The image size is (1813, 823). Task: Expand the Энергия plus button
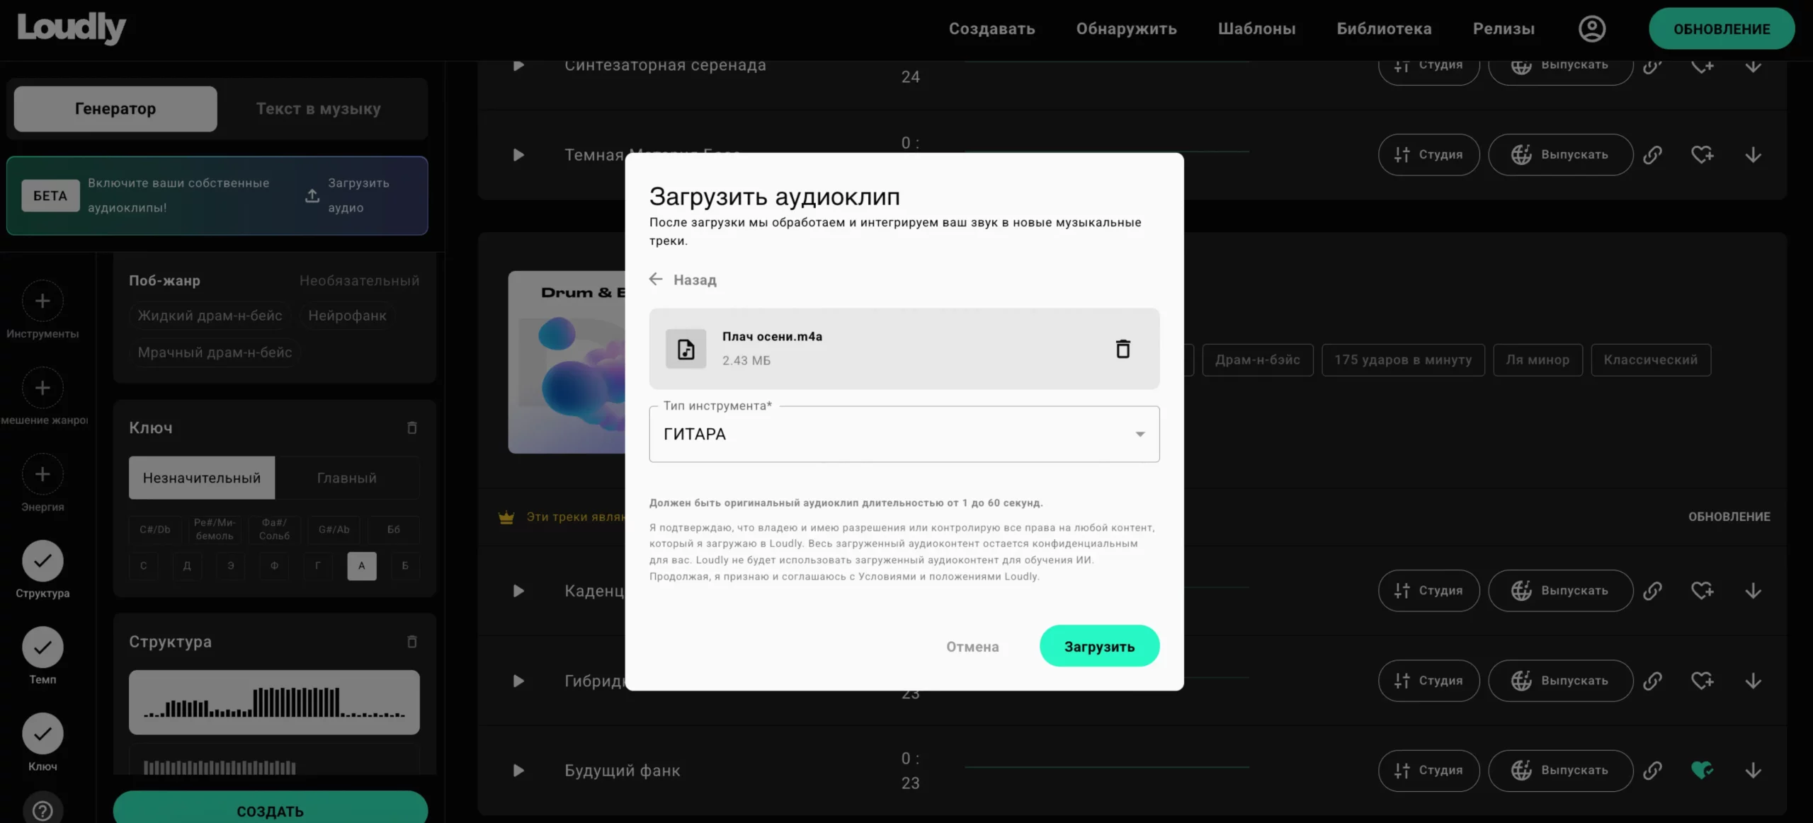pos(42,474)
